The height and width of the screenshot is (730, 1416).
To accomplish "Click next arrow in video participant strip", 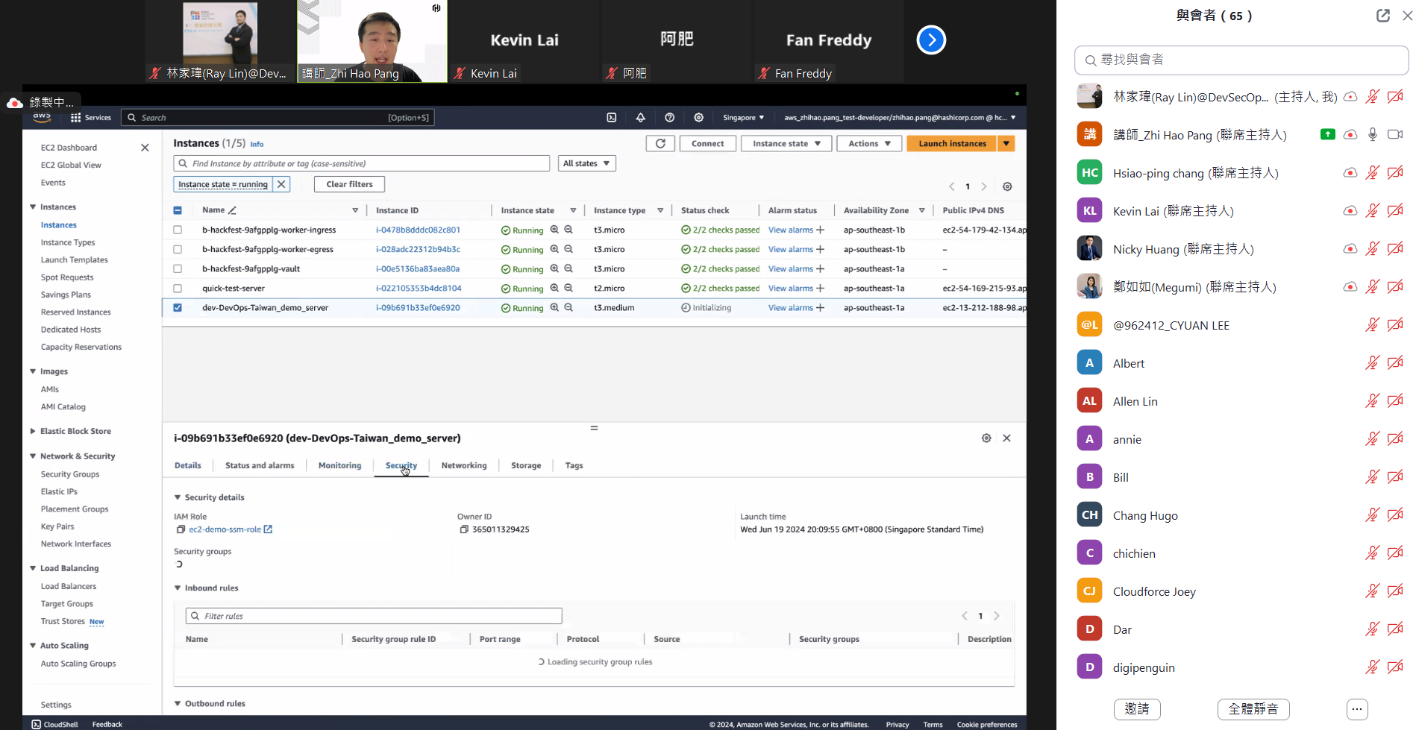I will [x=931, y=40].
